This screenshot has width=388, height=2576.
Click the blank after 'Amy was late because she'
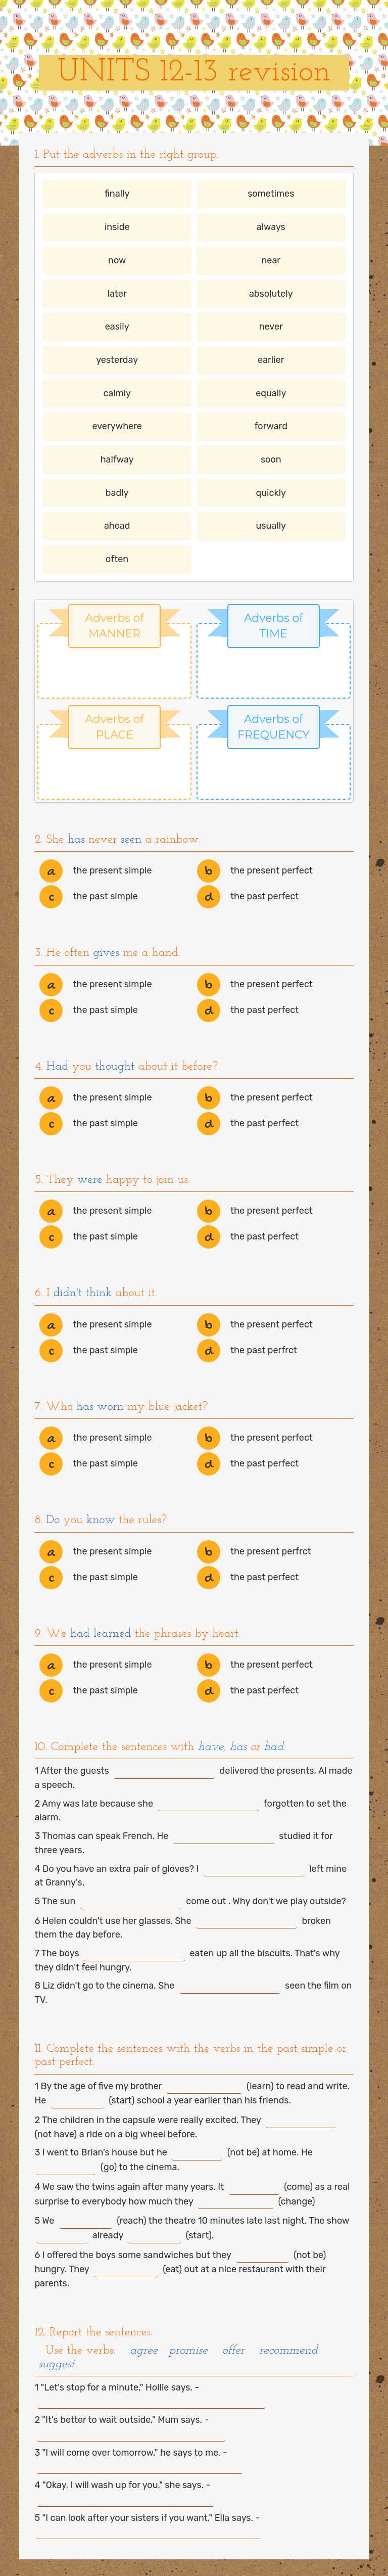(x=208, y=1804)
